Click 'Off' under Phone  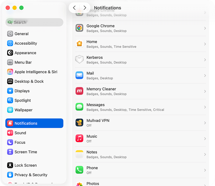(x=89, y=173)
